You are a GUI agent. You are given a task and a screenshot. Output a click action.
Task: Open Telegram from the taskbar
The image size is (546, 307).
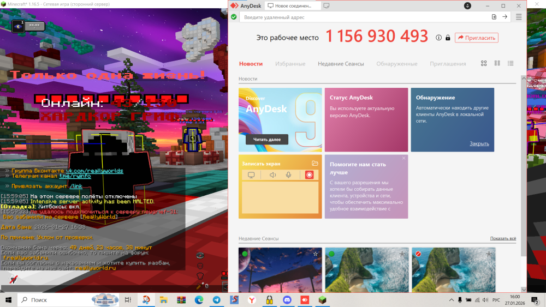(x=217, y=300)
